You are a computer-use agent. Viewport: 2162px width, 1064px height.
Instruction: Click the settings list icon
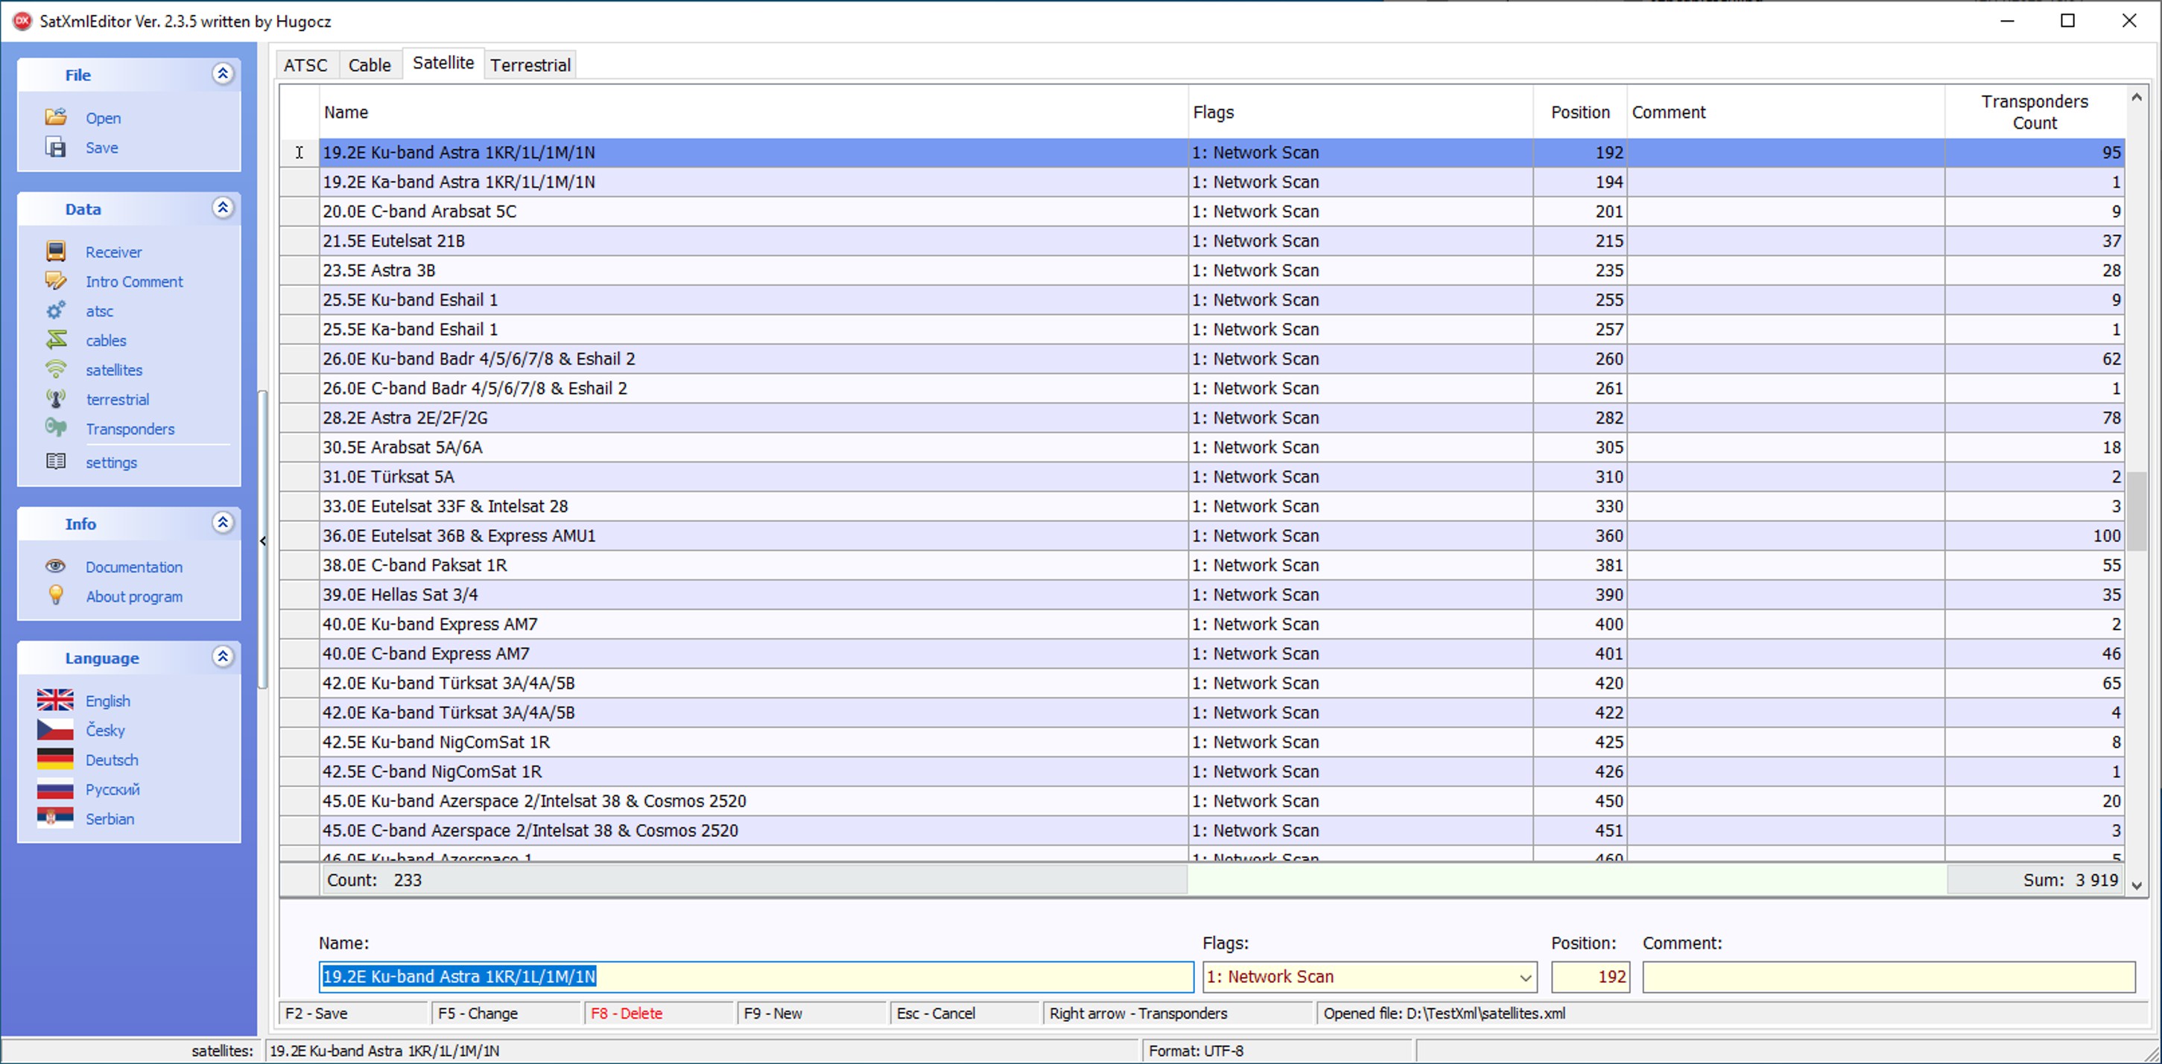[55, 462]
